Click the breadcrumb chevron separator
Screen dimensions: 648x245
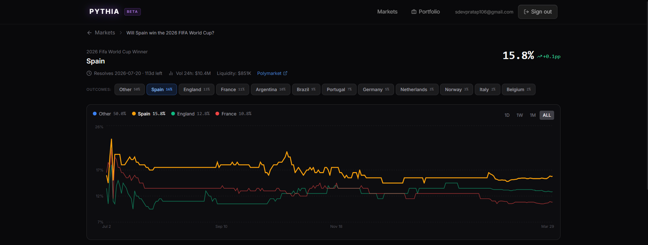tap(121, 33)
